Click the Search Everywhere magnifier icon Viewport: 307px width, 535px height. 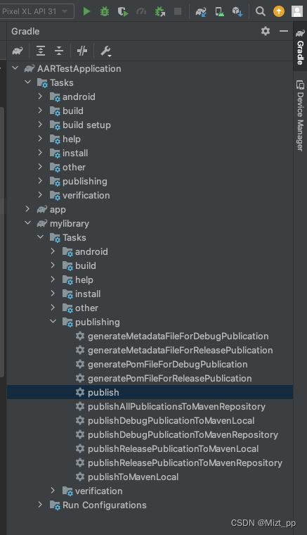click(261, 11)
